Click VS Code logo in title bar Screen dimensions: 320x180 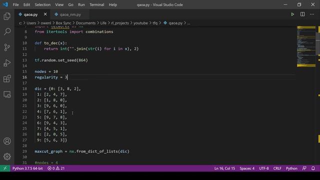(5, 4)
